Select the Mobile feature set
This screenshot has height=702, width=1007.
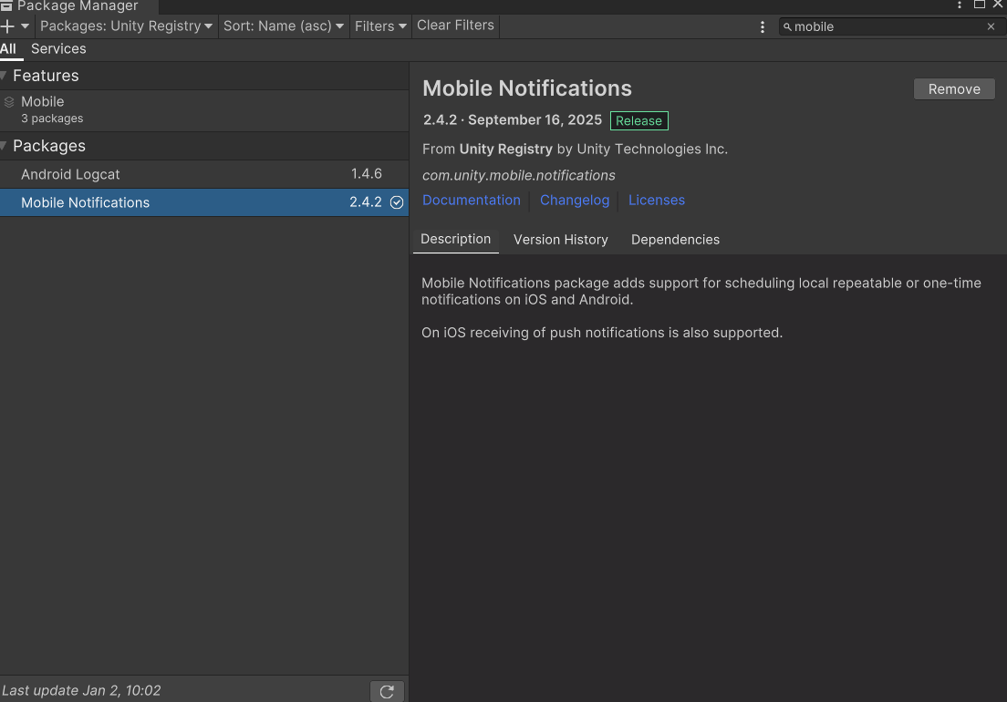coord(204,109)
